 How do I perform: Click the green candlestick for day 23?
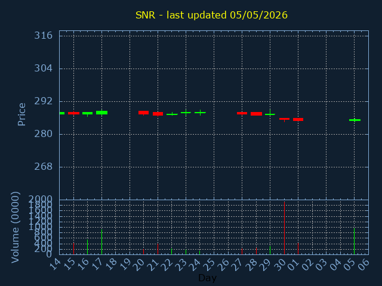(x=186, y=113)
